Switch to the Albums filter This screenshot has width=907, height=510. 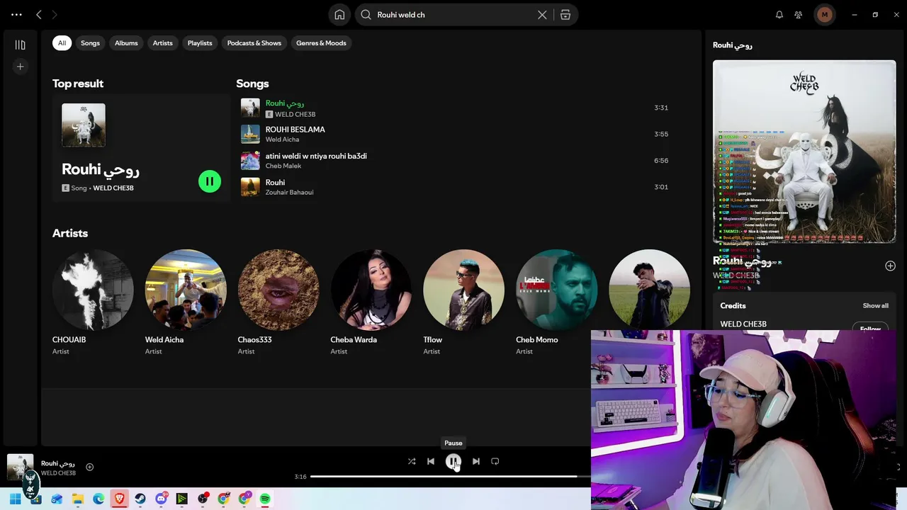pyautogui.click(x=126, y=43)
